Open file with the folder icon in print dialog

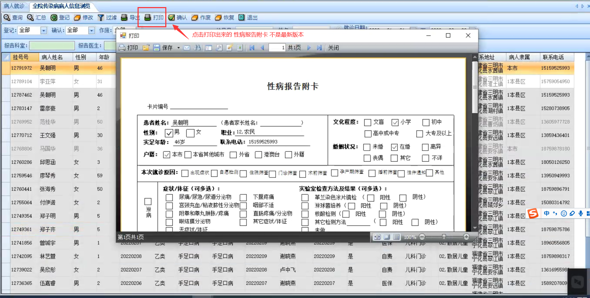coord(146,48)
